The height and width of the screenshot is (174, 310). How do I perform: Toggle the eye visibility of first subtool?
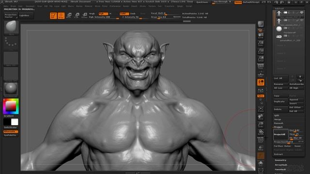pyautogui.click(x=302, y=13)
